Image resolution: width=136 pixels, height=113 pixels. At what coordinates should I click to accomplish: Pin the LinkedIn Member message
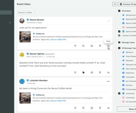[x=100, y=108]
